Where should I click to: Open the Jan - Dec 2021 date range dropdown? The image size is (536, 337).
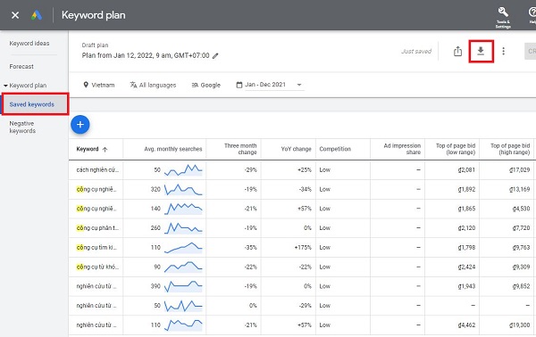[269, 85]
